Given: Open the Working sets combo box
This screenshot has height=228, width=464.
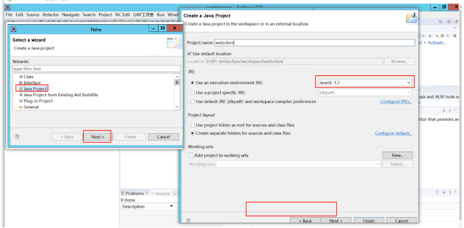Looking at the screenshot, I should click(298, 164).
